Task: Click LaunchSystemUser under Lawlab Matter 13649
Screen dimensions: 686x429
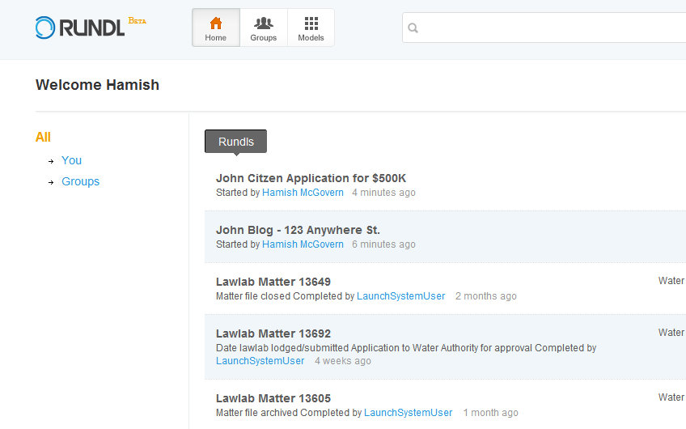Action: click(x=400, y=296)
